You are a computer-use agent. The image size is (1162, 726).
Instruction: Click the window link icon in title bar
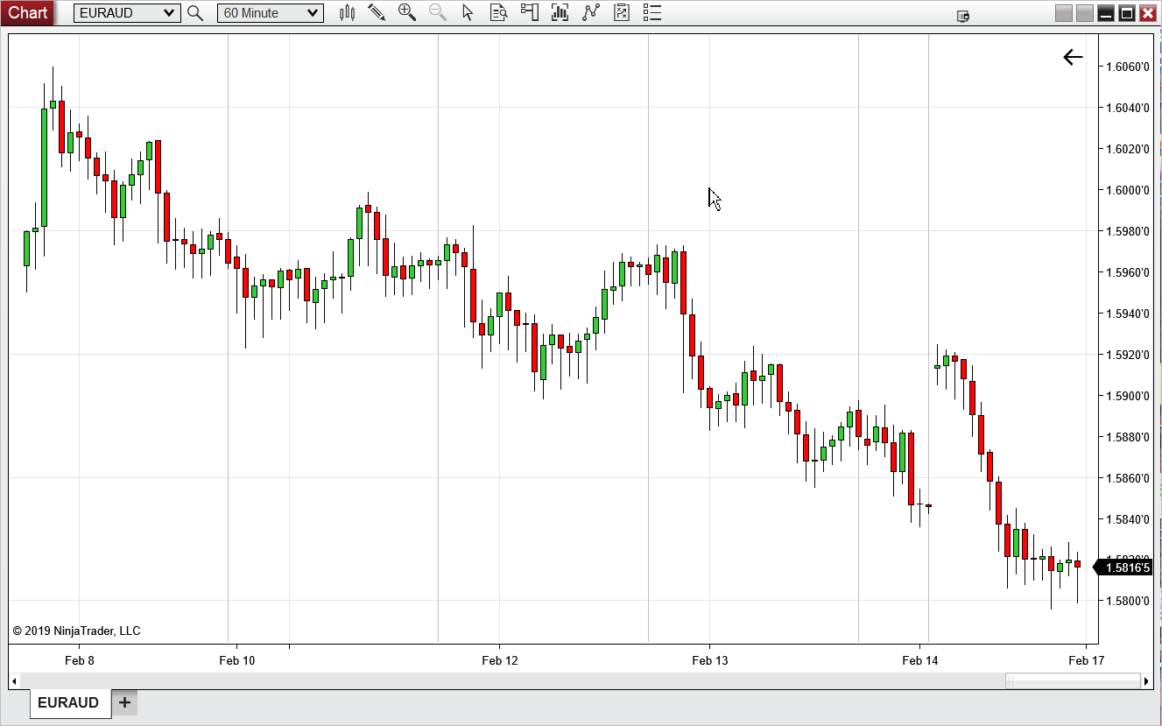tap(963, 15)
